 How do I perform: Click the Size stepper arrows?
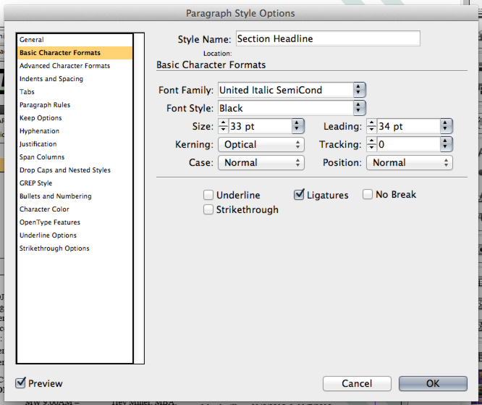tap(223, 126)
